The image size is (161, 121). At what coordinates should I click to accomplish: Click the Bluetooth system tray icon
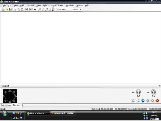point(144,118)
